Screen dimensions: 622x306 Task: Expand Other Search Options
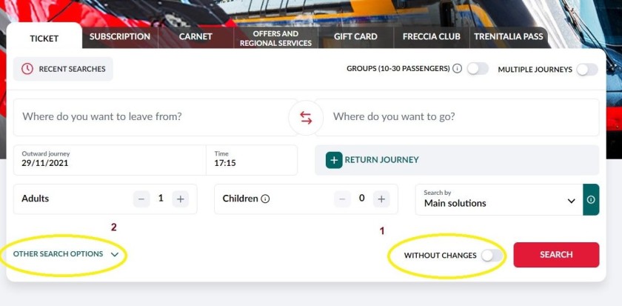click(66, 254)
